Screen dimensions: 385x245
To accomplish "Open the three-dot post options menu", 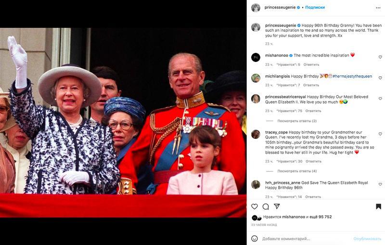I will pos(378,8).
